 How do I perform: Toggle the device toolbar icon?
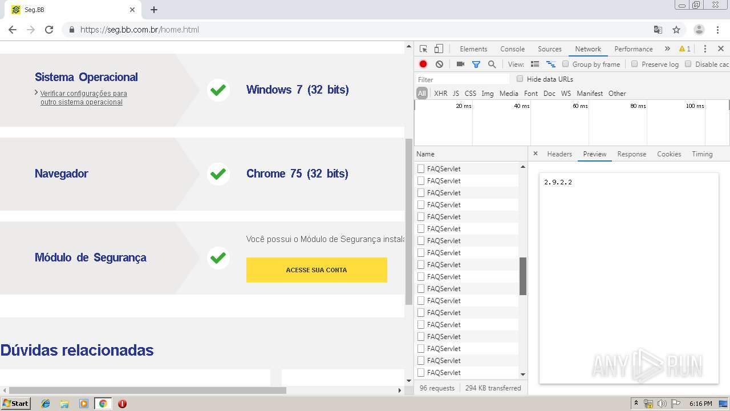[x=439, y=49]
